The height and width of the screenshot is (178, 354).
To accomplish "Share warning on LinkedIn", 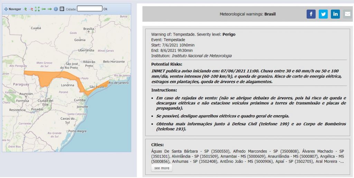I will [x=335, y=14].
